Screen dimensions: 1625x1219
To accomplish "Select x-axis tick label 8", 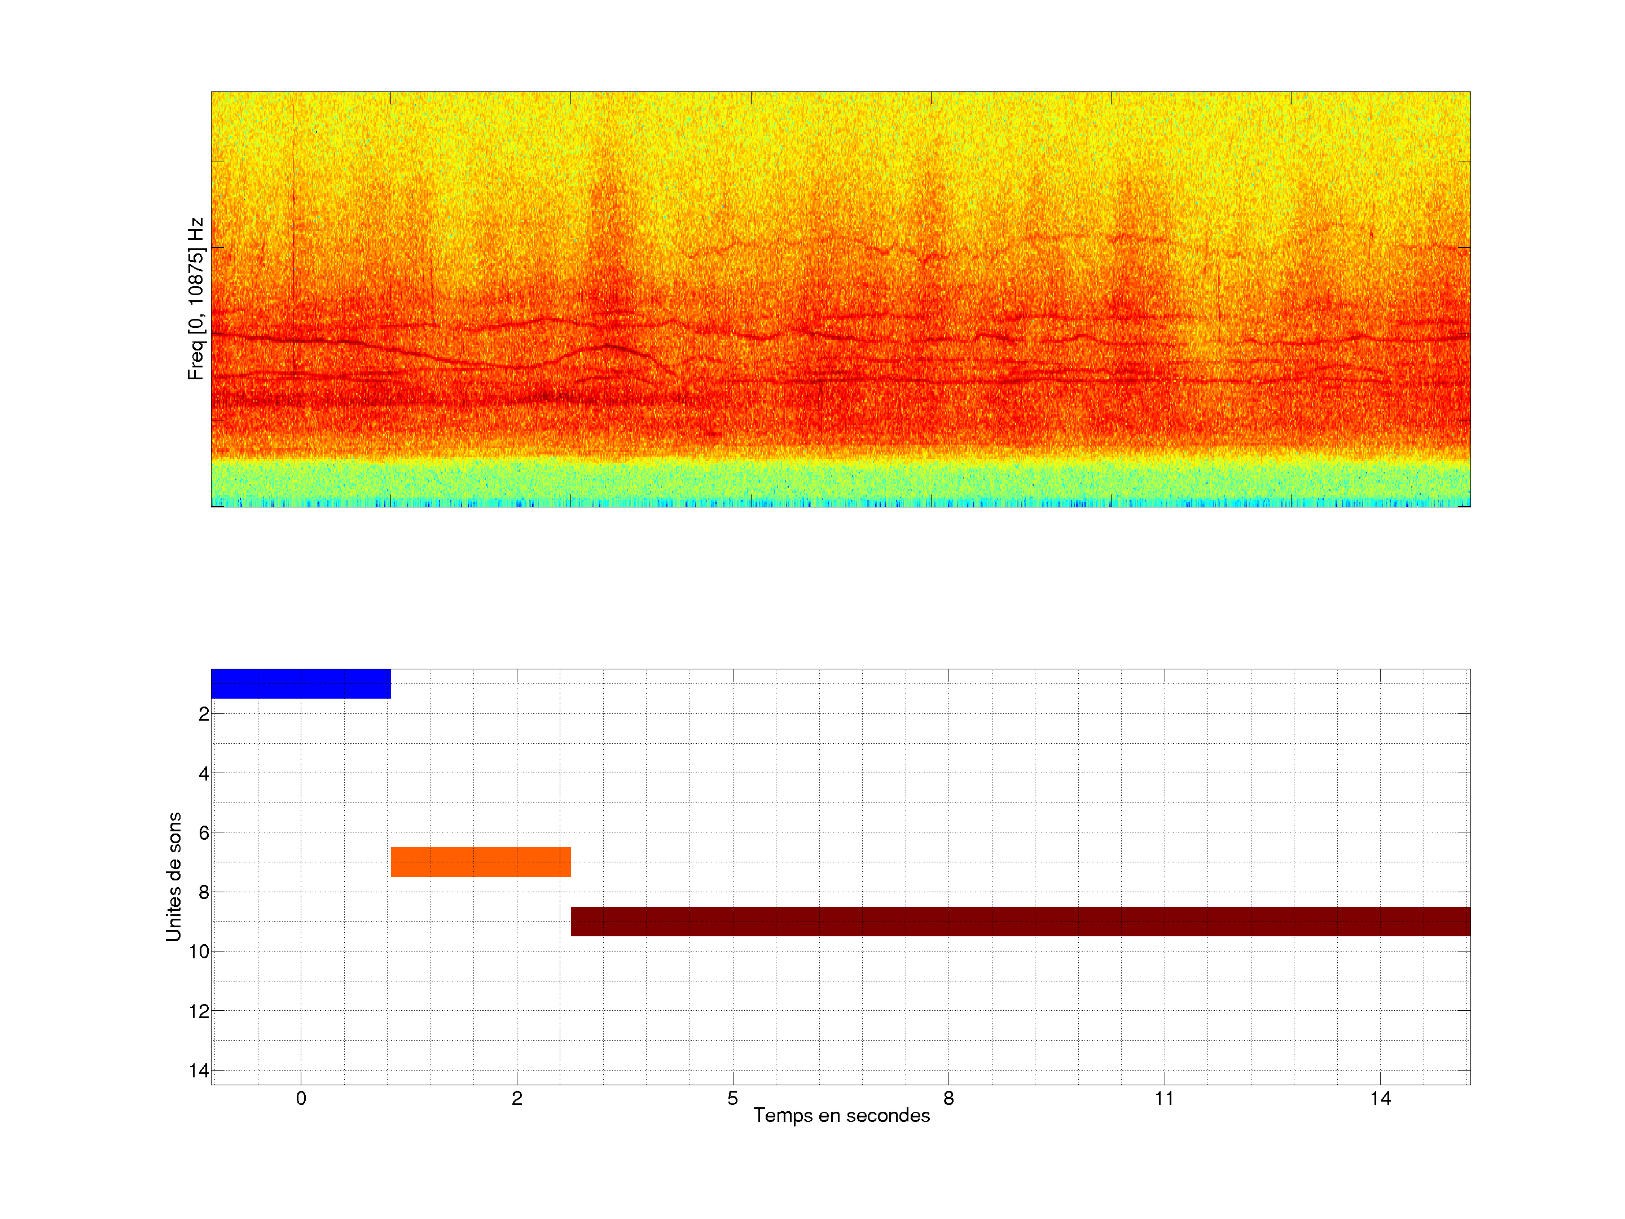I will 948,1098.
